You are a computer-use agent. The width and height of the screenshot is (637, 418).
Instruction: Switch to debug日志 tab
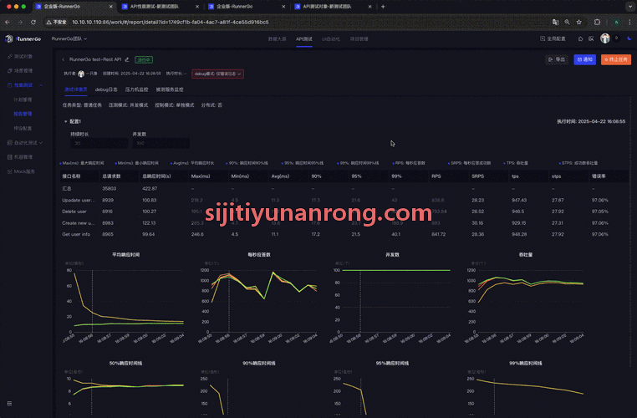tap(106, 89)
